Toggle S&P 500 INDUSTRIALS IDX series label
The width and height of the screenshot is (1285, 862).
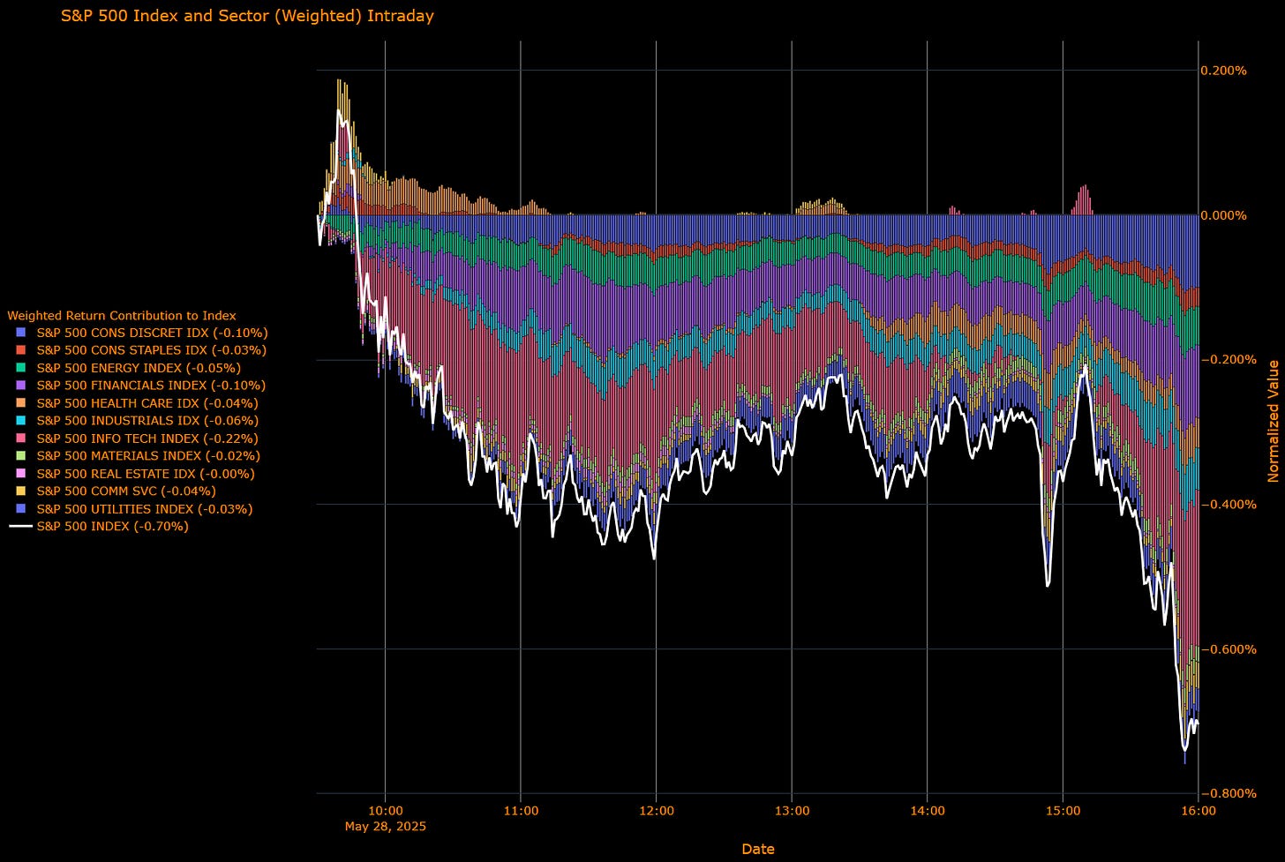[147, 421]
